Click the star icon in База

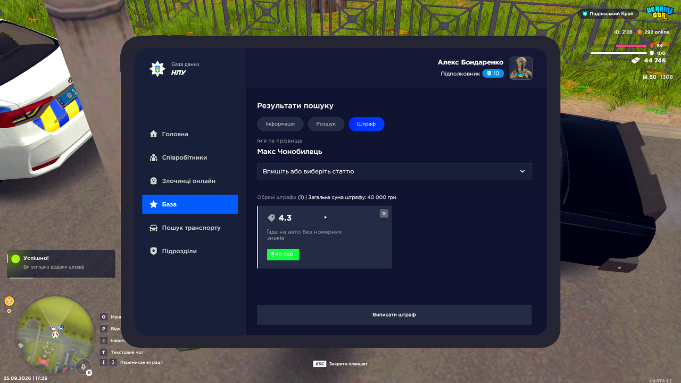point(154,204)
